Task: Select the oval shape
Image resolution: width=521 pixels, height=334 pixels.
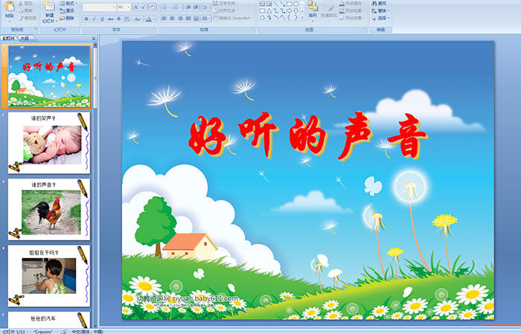Action: click(x=295, y=4)
